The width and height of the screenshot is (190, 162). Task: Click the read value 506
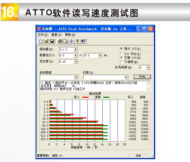click(146, 102)
